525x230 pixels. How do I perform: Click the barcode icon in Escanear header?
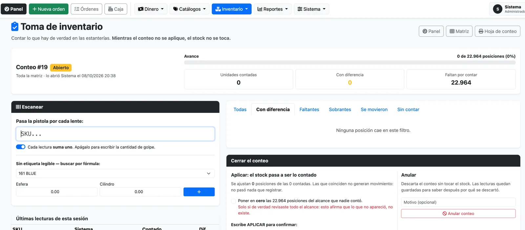coord(18,107)
